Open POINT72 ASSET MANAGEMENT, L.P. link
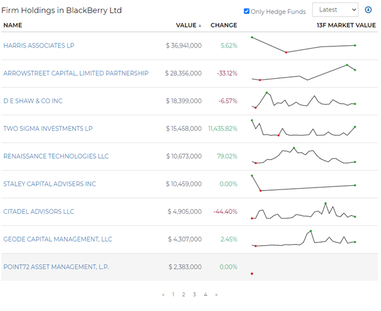Screen dimensions: 381x311 [x=56, y=267]
